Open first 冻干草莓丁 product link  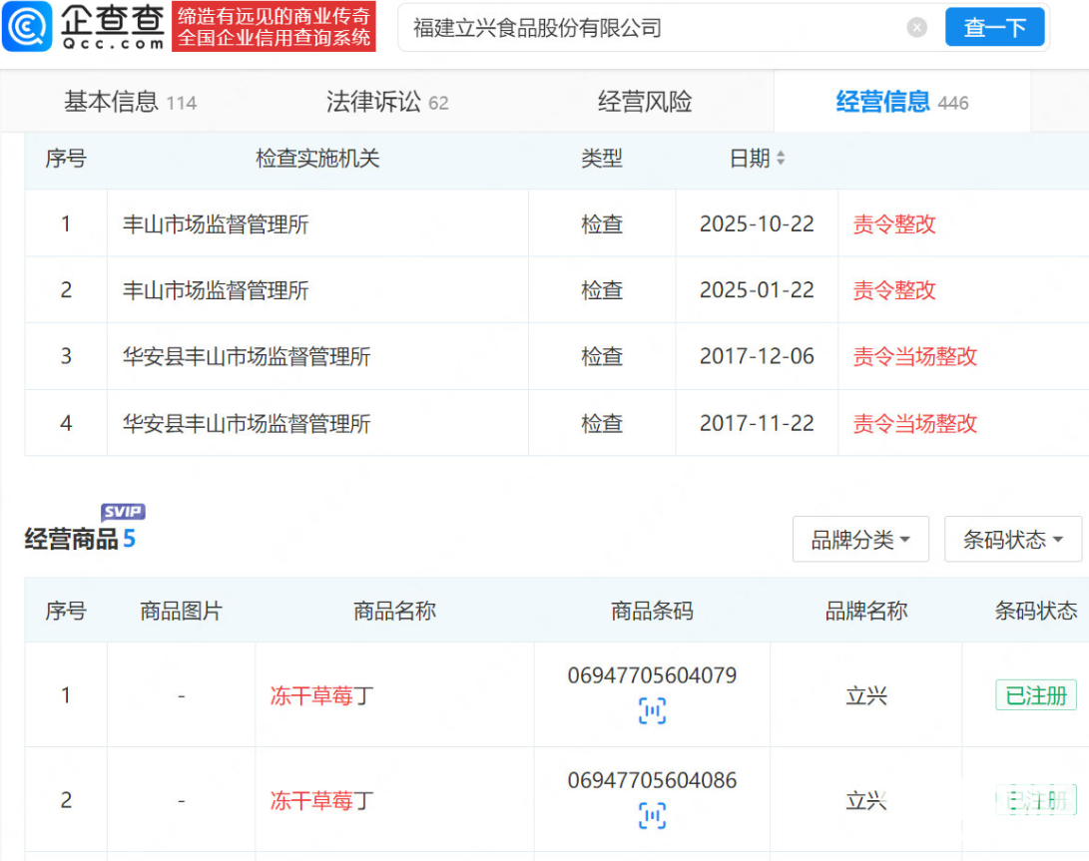point(321,695)
